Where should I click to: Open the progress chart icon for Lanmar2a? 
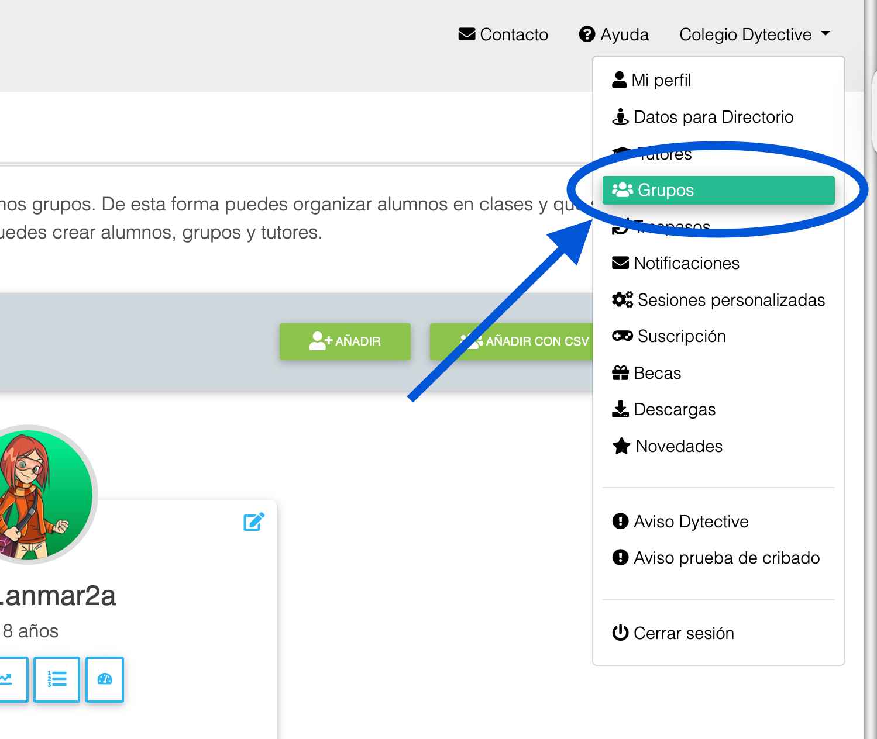(x=8, y=679)
